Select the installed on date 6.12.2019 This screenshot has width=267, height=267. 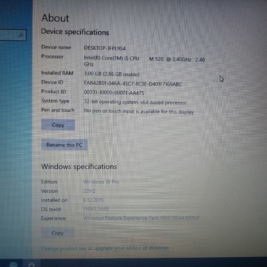[x=94, y=200]
